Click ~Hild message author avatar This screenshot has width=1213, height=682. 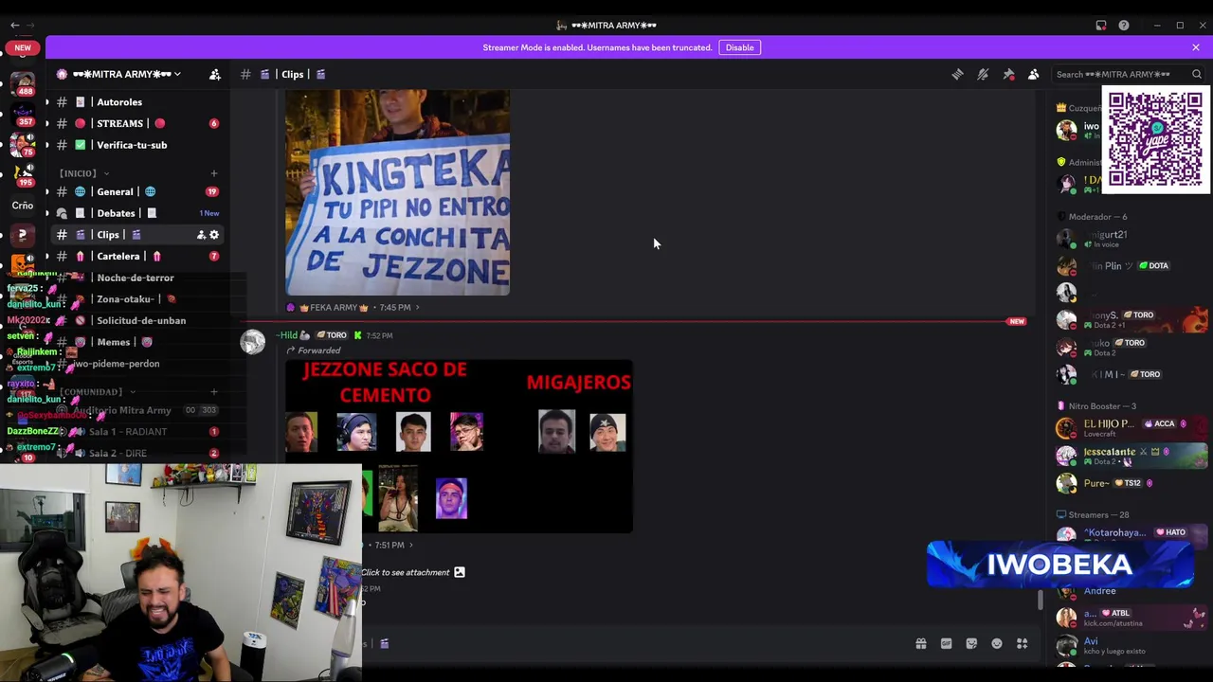pyautogui.click(x=253, y=342)
